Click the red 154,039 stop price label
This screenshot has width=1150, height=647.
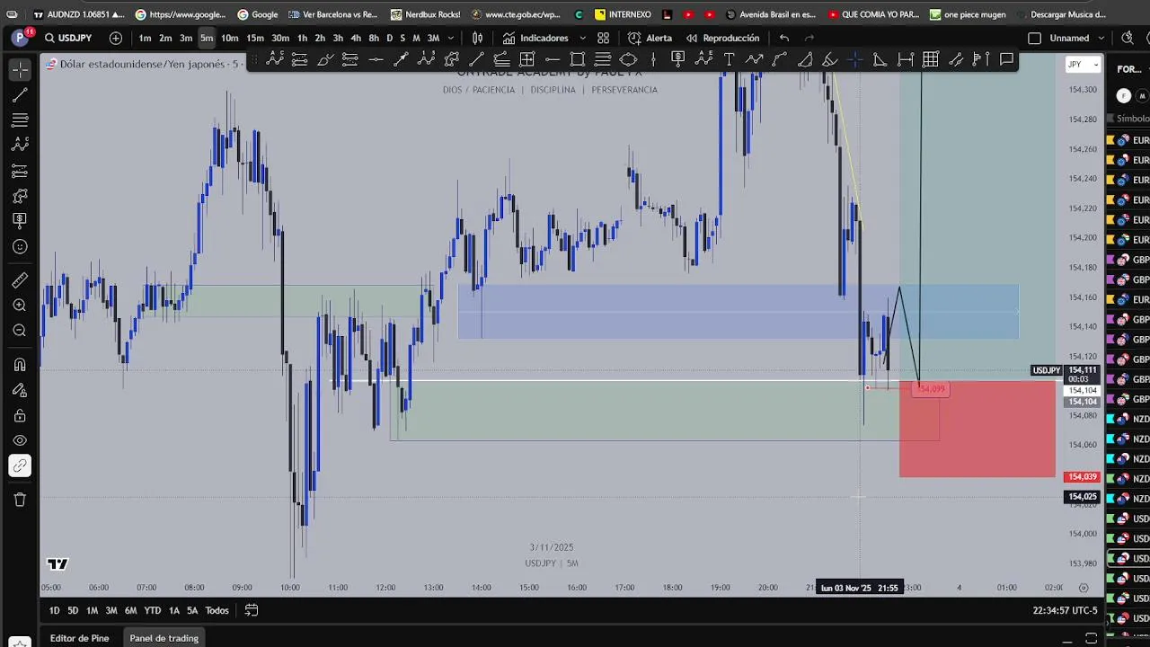tap(1081, 477)
